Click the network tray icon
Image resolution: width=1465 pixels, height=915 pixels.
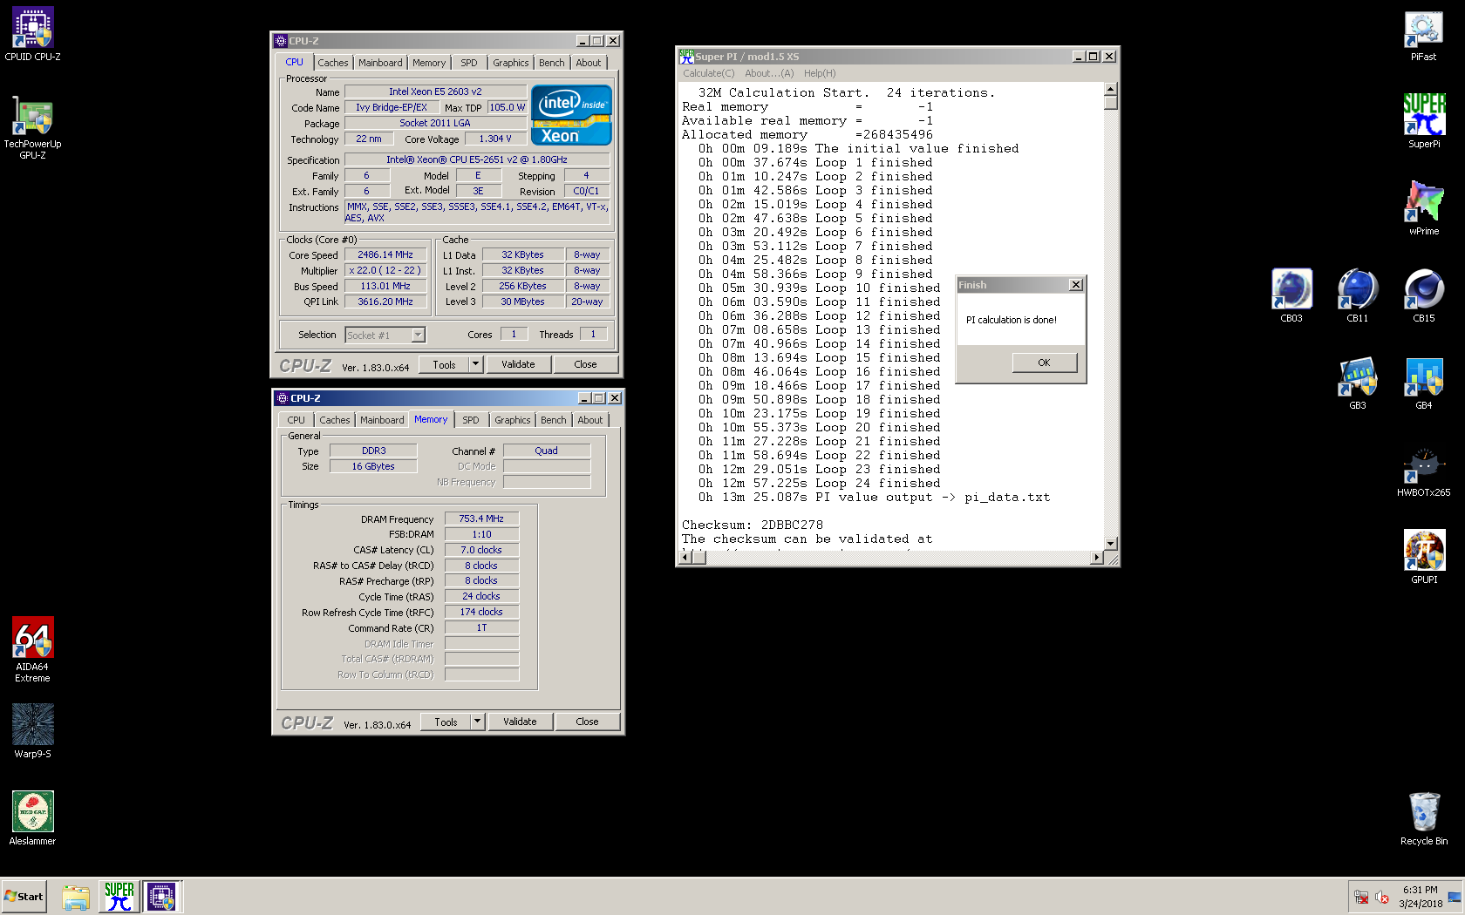1360,897
